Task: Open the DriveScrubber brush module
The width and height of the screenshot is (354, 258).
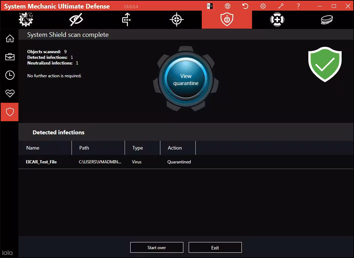Action: click(x=327, y=19)
